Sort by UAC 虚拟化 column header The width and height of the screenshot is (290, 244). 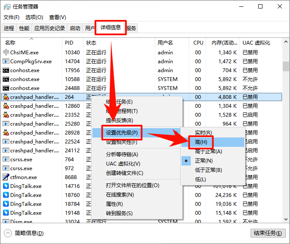pyautogui.click(x=261, y=42)
